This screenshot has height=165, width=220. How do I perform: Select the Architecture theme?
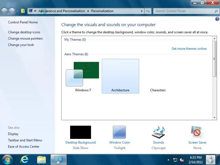click(120, 76)
